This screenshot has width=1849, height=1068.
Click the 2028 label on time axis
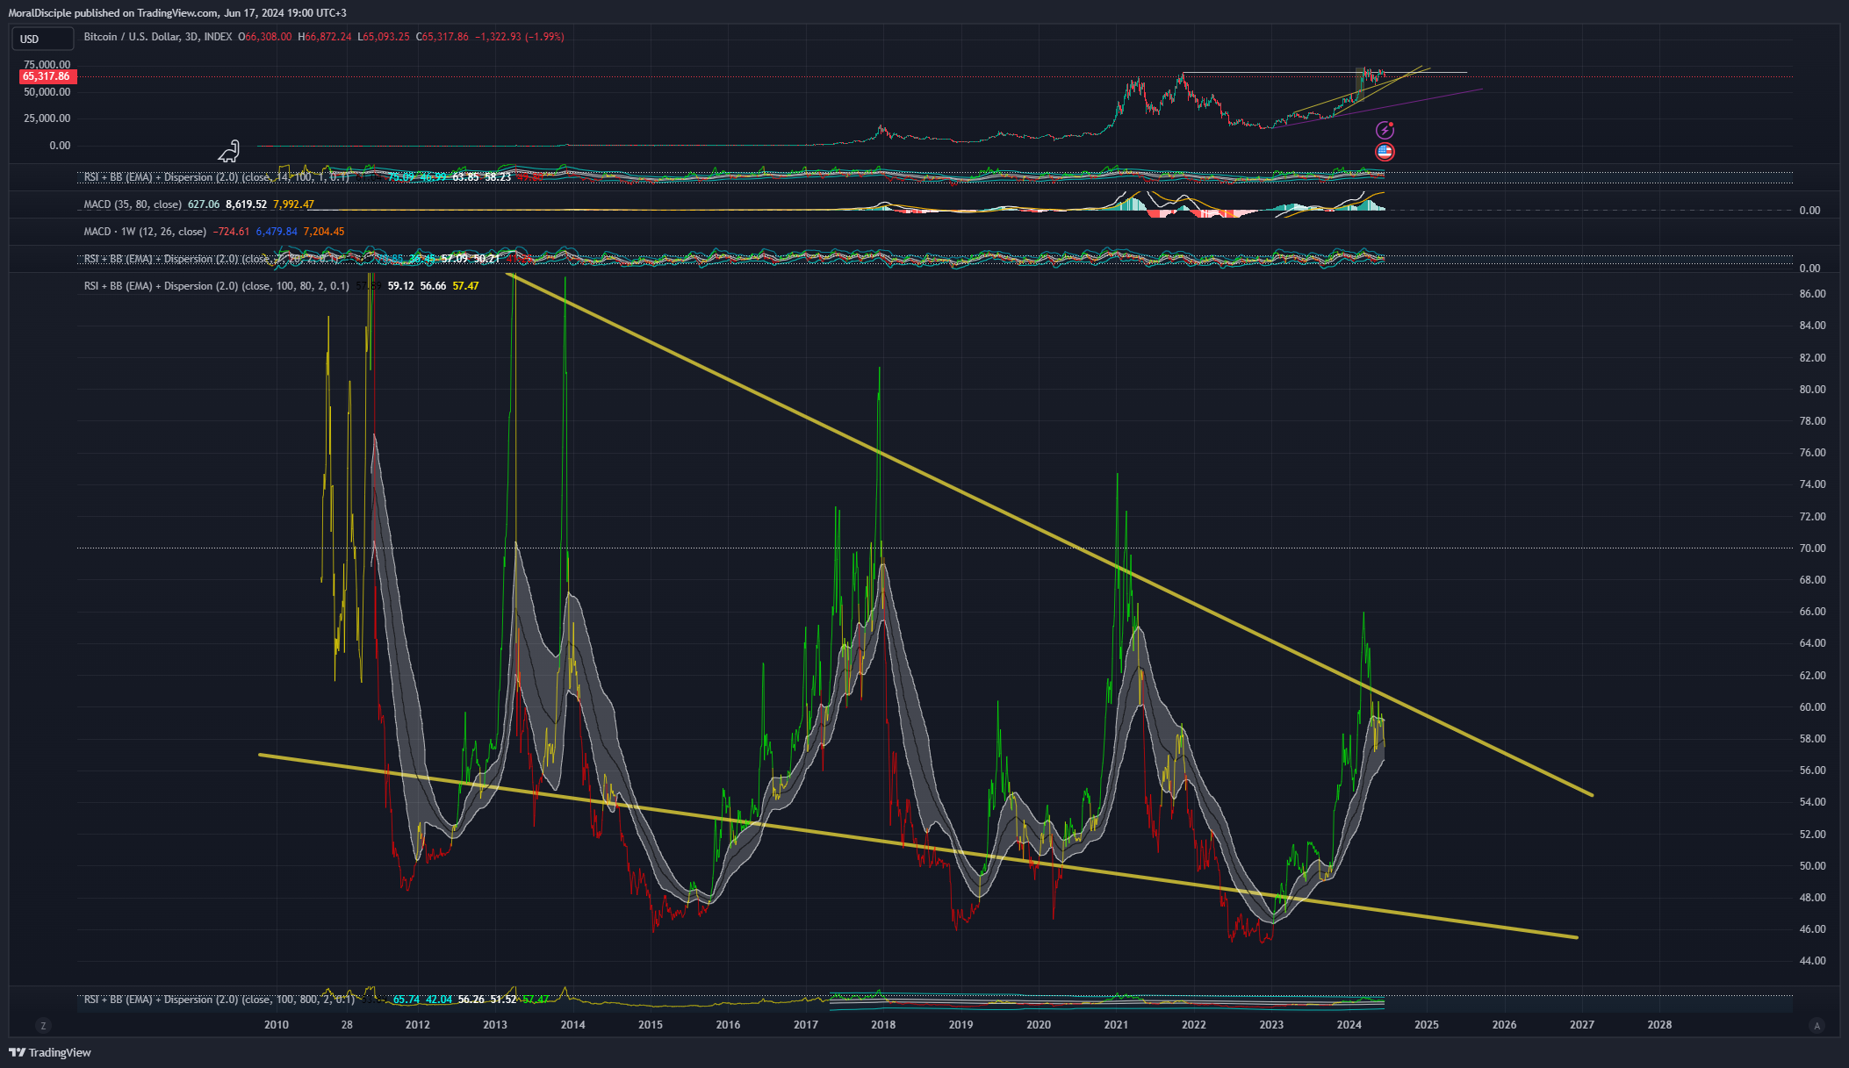pos(1659,1025)
